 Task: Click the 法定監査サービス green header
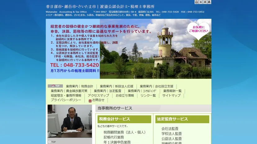[182, 119]
